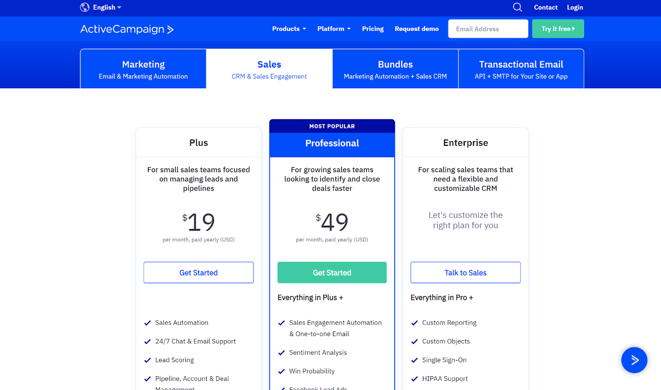Click checkmark beside 24/7 Chat & Email Support
This screenshot has width=661, height=390.
pyautogui.click(x=147, y=342)
